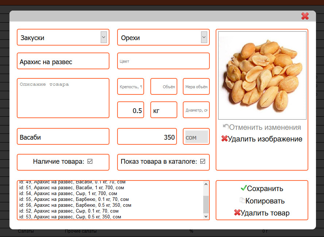Click the Объём field icon

pyautogui.click(x=163, y=86)
